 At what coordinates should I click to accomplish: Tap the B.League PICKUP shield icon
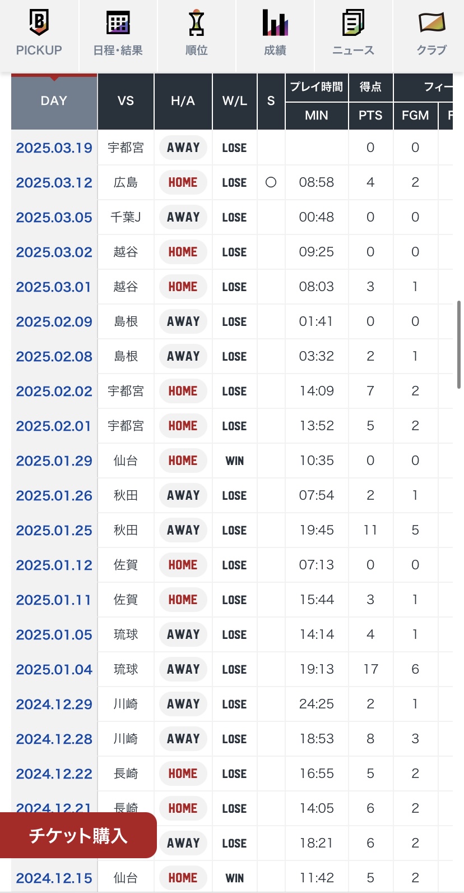click(39, 24)
